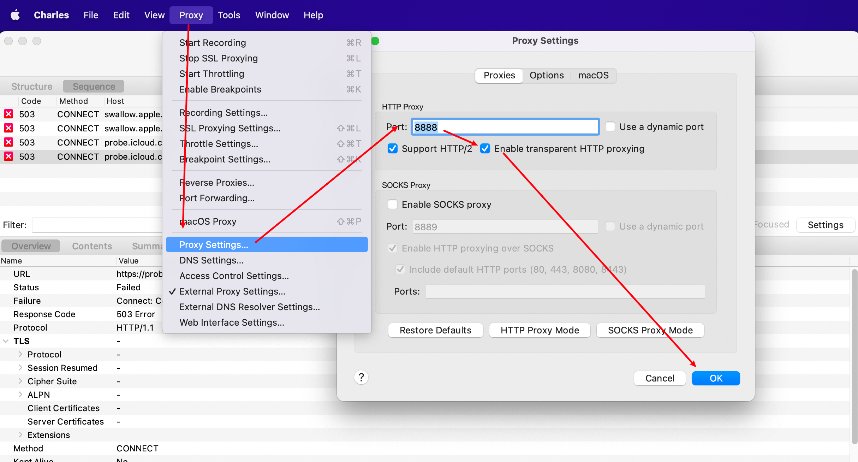Click the error icon on first probe.icloud row
858x462 pixels.
point(8,142)
